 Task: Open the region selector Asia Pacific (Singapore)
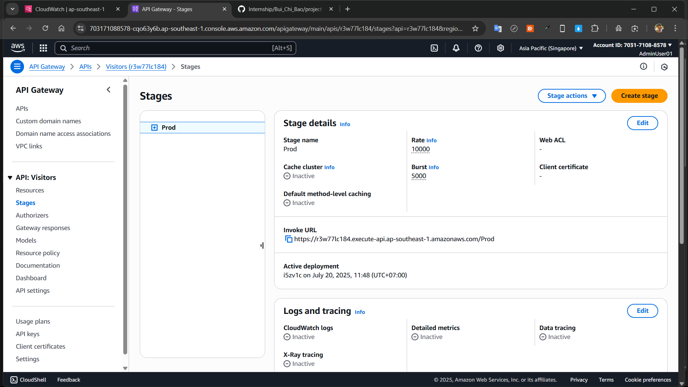pos(551,48)
